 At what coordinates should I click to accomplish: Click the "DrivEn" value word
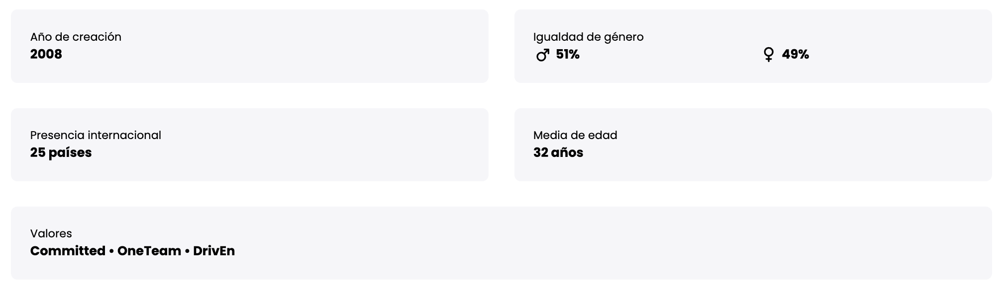[213, 251]
